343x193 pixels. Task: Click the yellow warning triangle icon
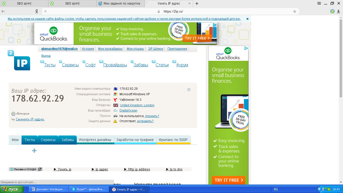[115, 121]
